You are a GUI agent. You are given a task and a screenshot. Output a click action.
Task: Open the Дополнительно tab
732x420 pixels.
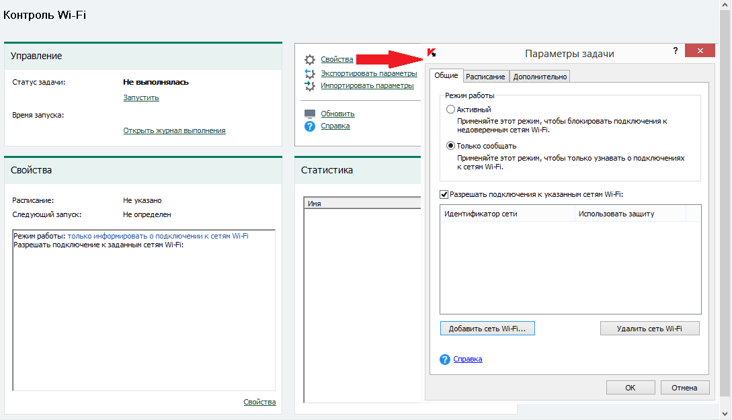click(540, 77)
